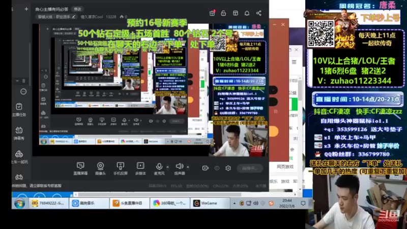Click the CPU:22% status text

(x=221, y=186)
